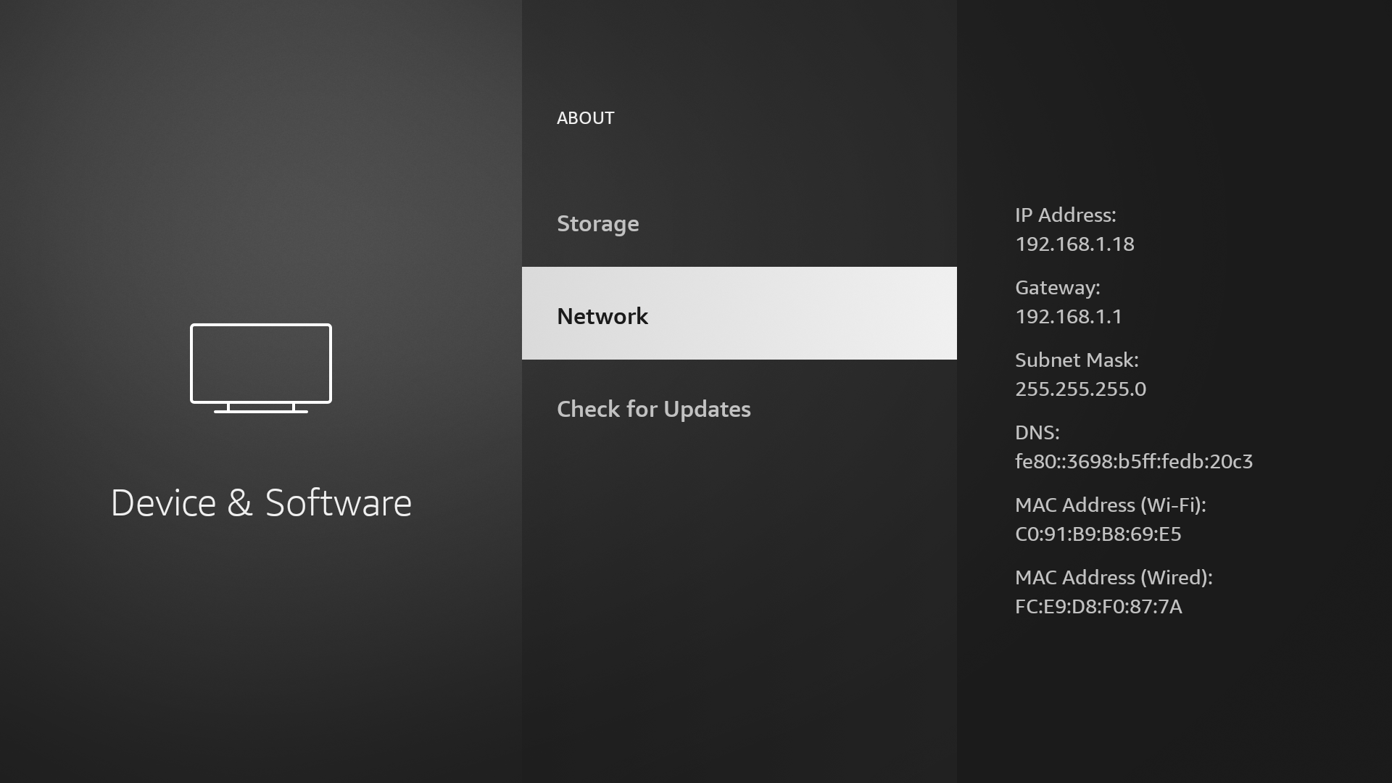Tap the Network row highlight bar
The height and width of the screenshot is (783, 1392).
739,312
